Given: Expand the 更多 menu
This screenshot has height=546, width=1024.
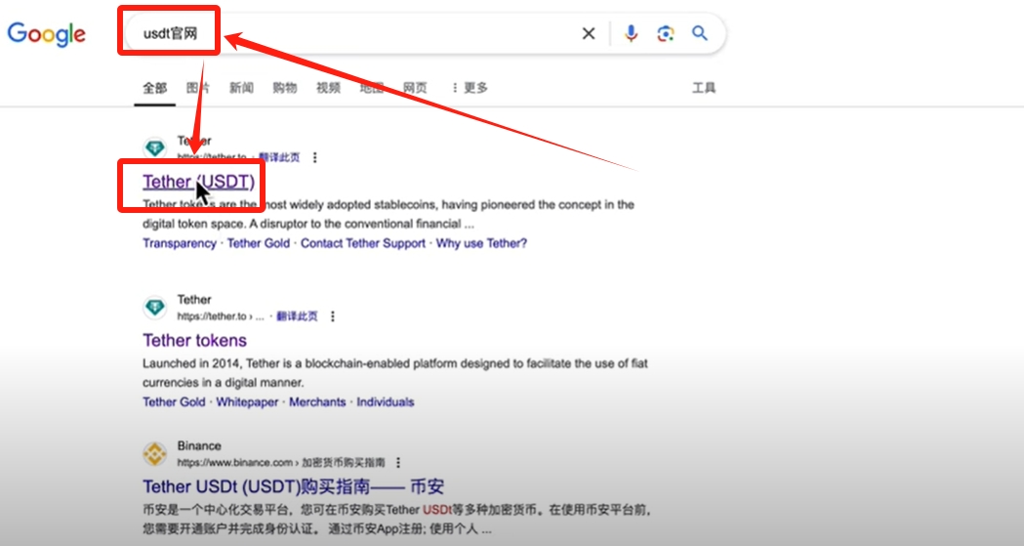Looking at the screenshot, I should (470, 88).
